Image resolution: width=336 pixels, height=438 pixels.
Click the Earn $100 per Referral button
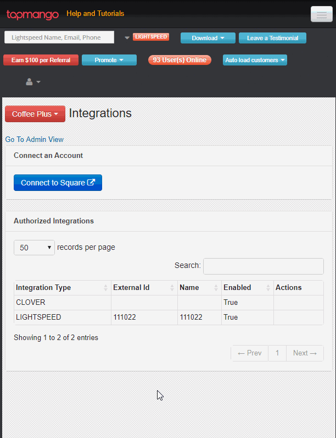point(41,60)
